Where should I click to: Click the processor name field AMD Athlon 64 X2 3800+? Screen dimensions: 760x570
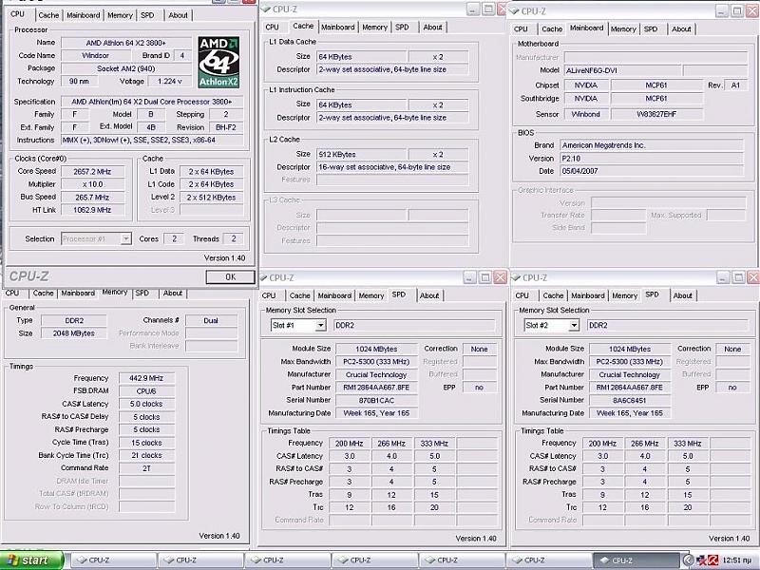click(x=126, y=43)
